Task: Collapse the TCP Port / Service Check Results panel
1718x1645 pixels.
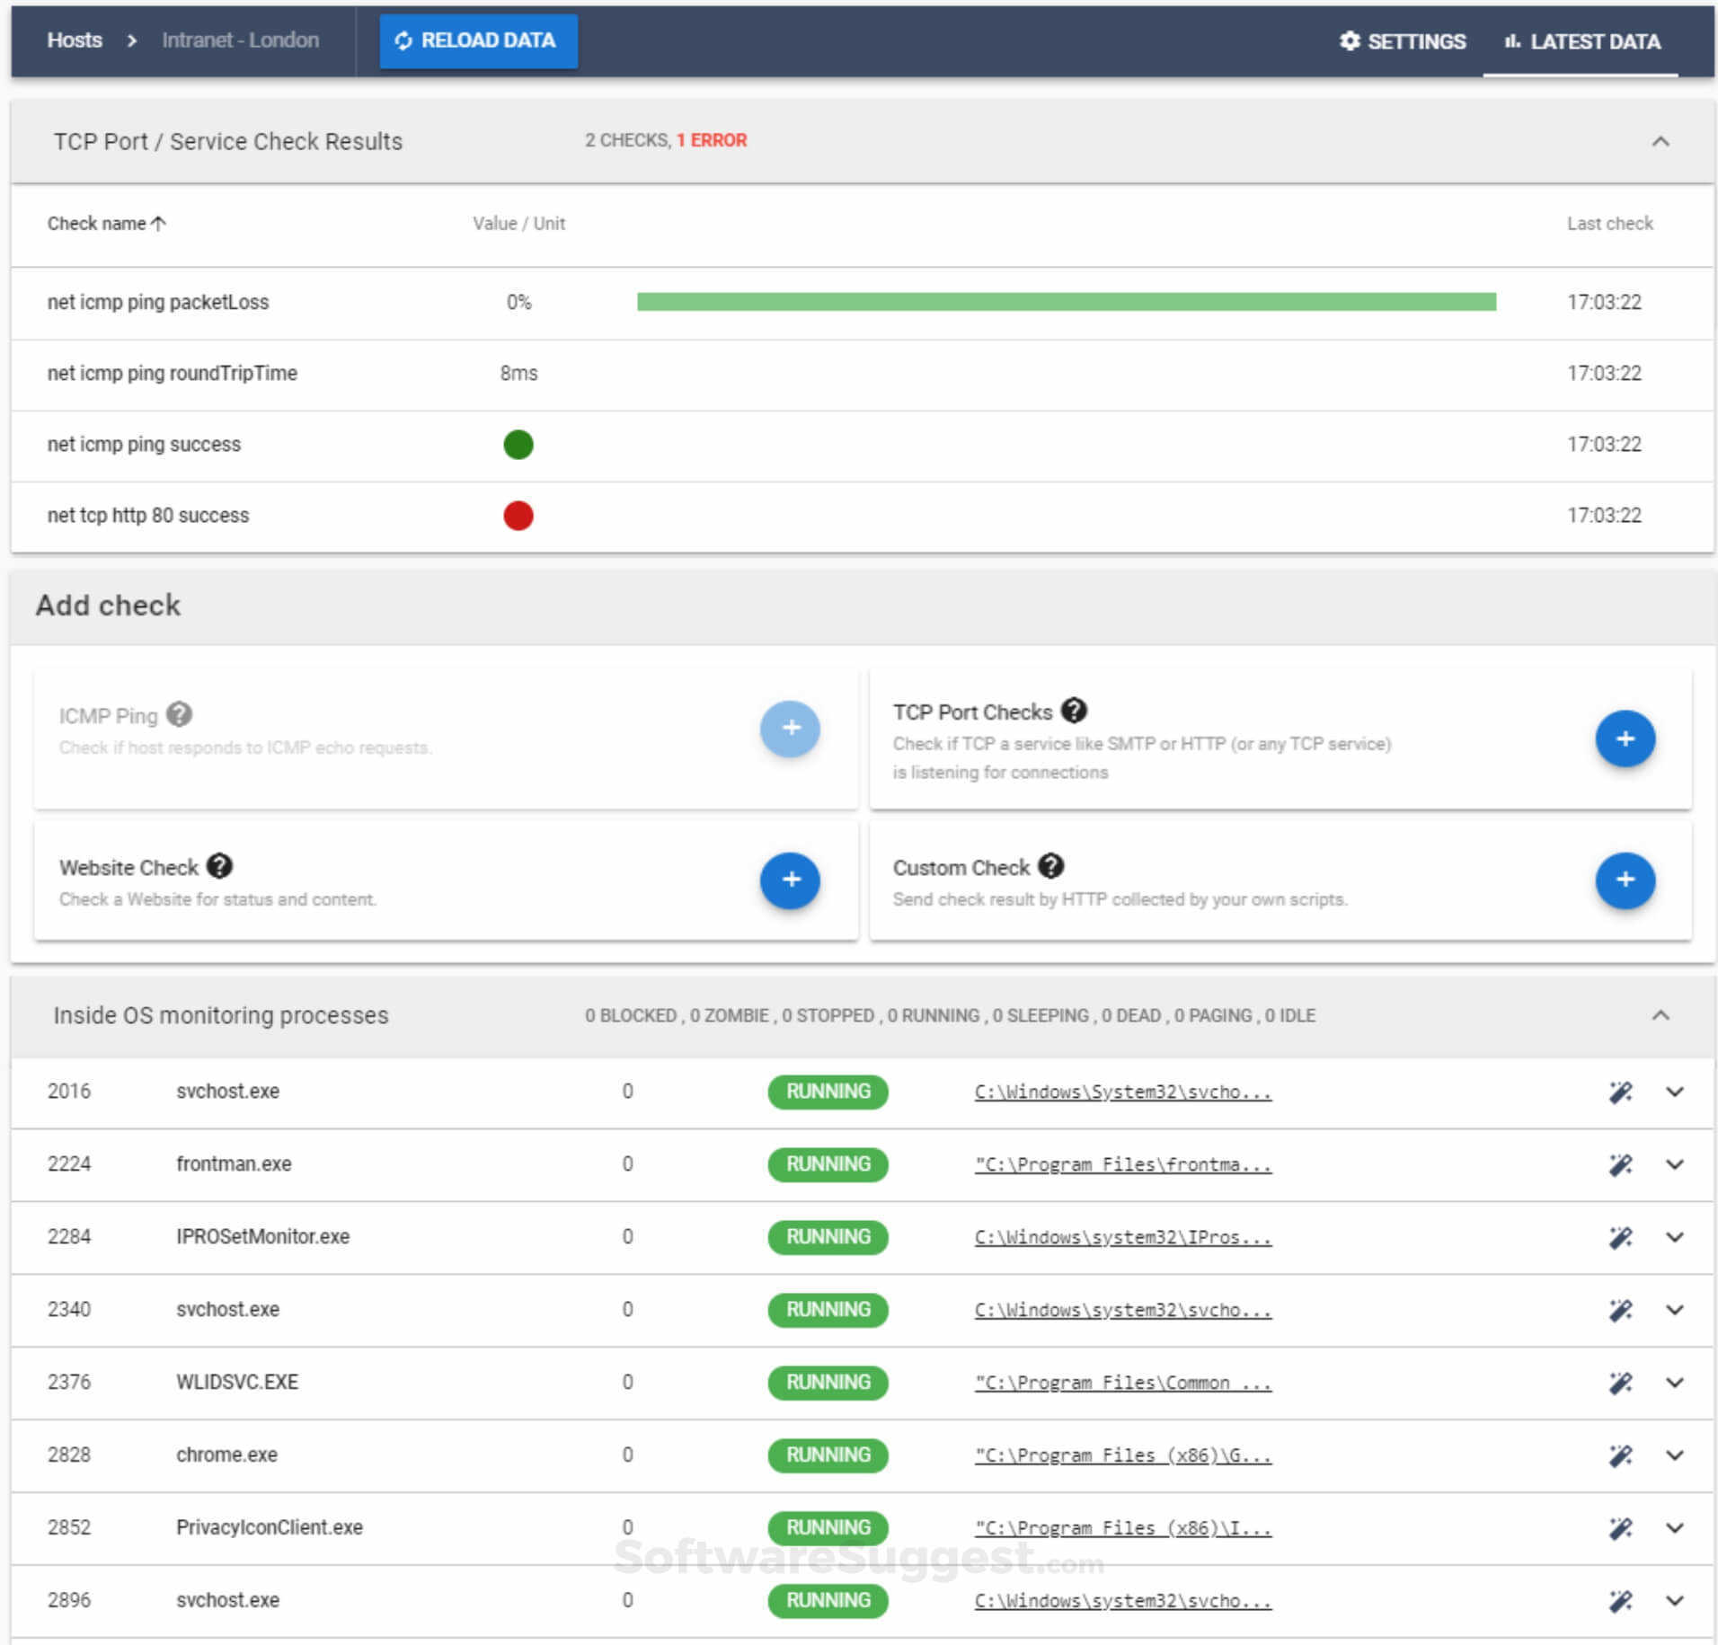Action: (1660, 141)
